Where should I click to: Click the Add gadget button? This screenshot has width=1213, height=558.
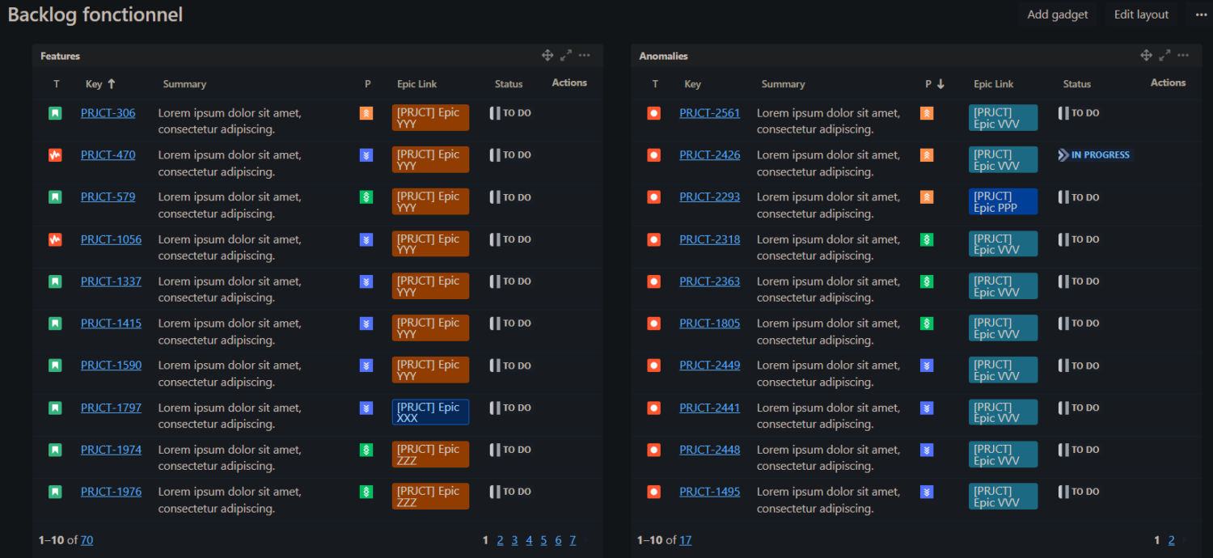click(1057, 15)
